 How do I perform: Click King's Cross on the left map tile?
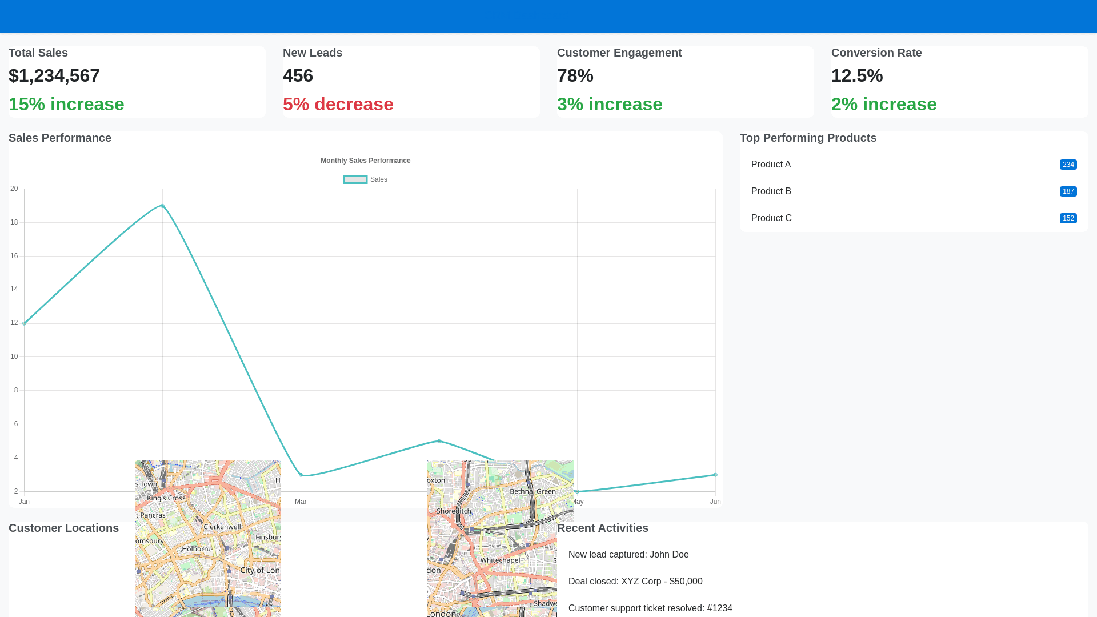point(166,498)
